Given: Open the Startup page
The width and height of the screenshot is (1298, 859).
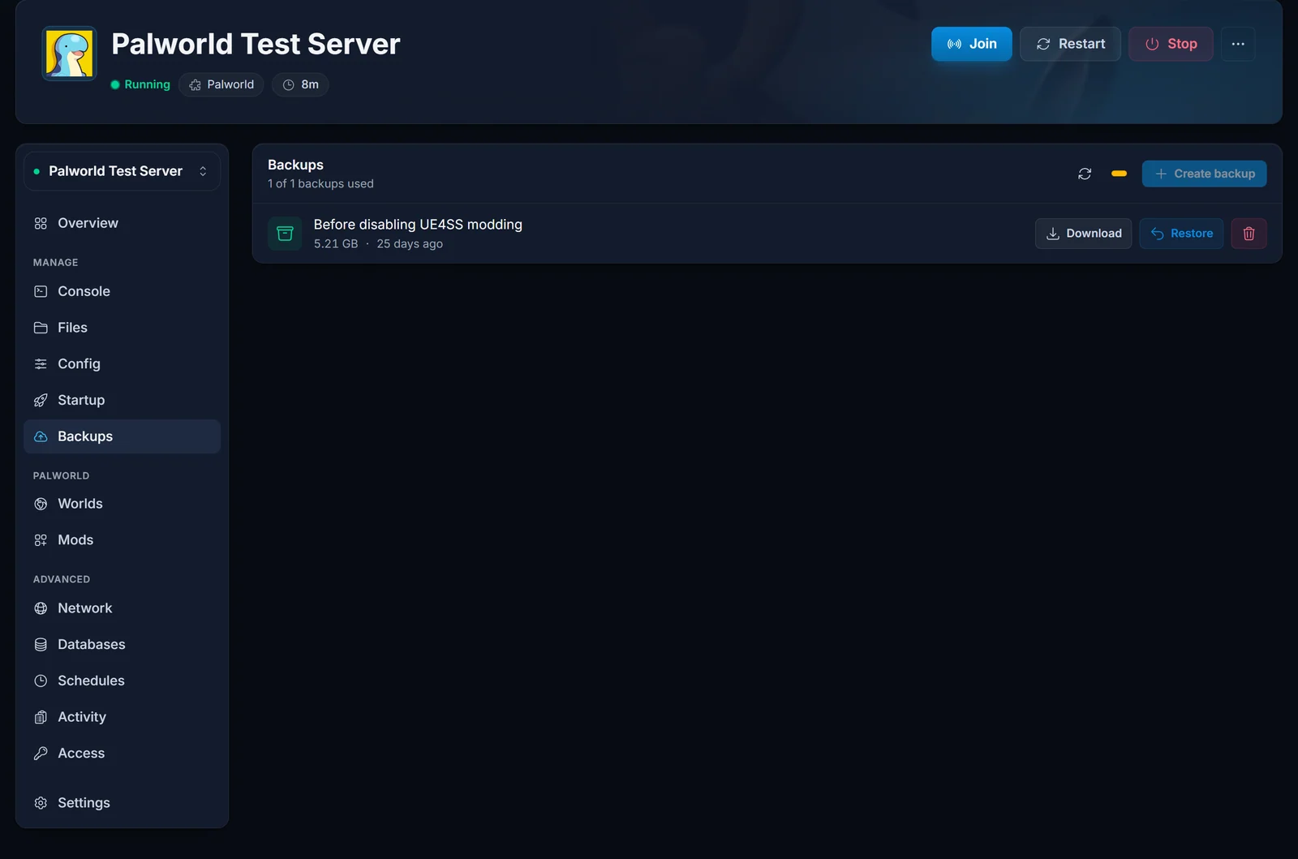Looking at the screenshot, I should tap(122, 400).
